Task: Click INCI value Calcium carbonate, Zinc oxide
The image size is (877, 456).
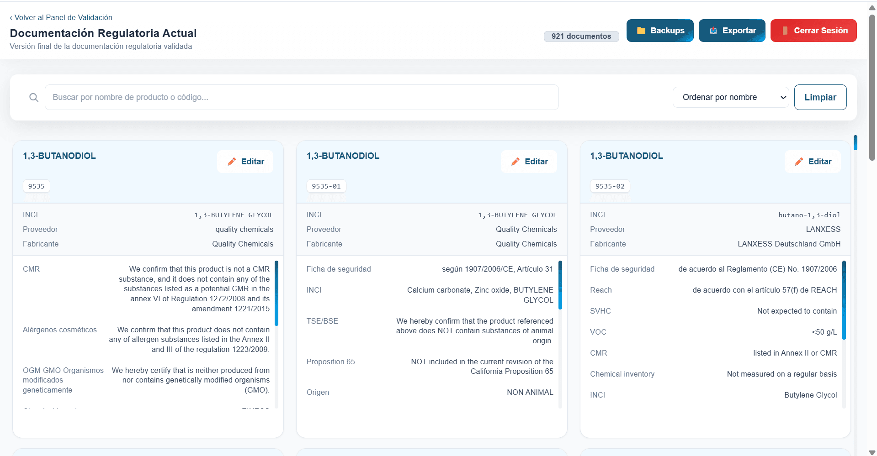Action: (480, 295)
